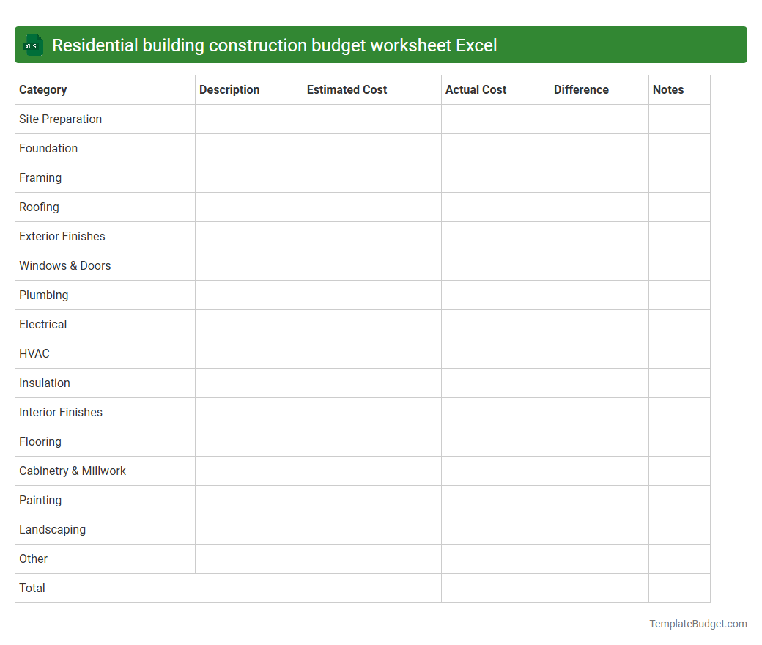Select the Site Preparation row label

[60, 119]
